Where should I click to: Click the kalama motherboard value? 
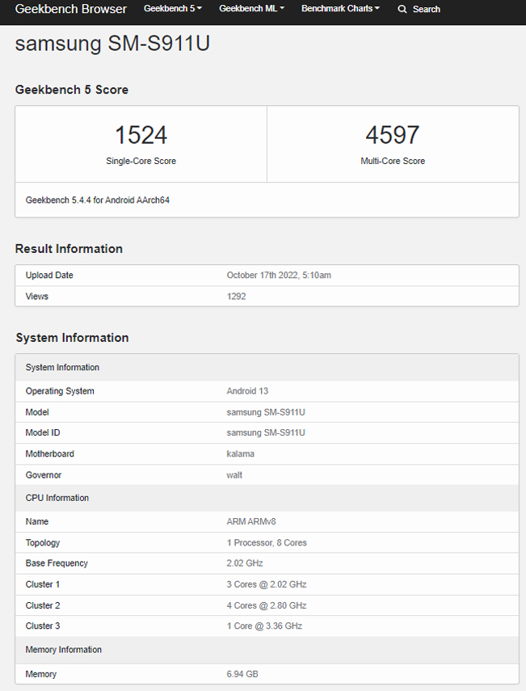click(240, 454)
